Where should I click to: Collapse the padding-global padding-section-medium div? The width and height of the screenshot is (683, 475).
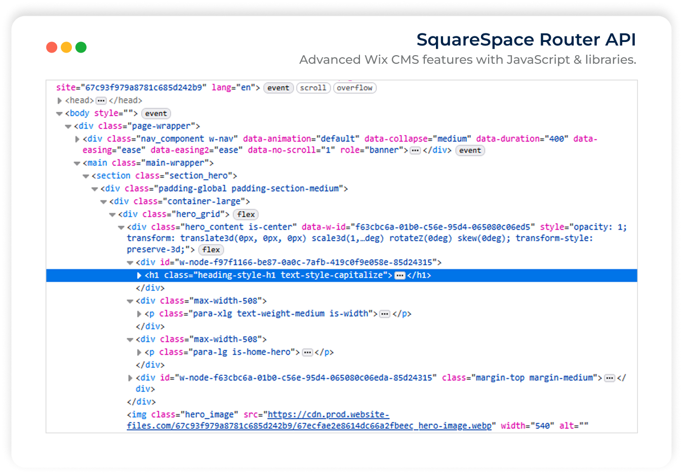(x=95, y=189)
